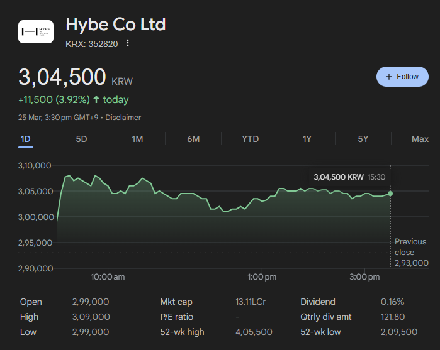Switch to the 6M tab
Image resolution: width=440 pixels, height=350 pixels.
[193, 139]
